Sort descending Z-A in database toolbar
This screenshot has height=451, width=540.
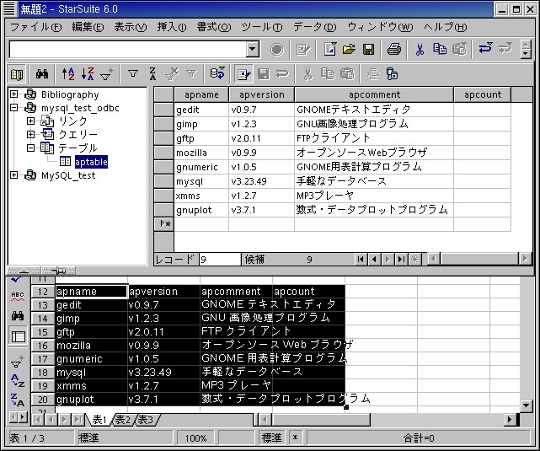click(88, 74)
